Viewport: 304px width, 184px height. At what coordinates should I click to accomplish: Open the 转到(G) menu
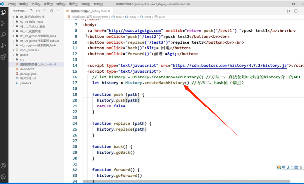click(61, 4)
